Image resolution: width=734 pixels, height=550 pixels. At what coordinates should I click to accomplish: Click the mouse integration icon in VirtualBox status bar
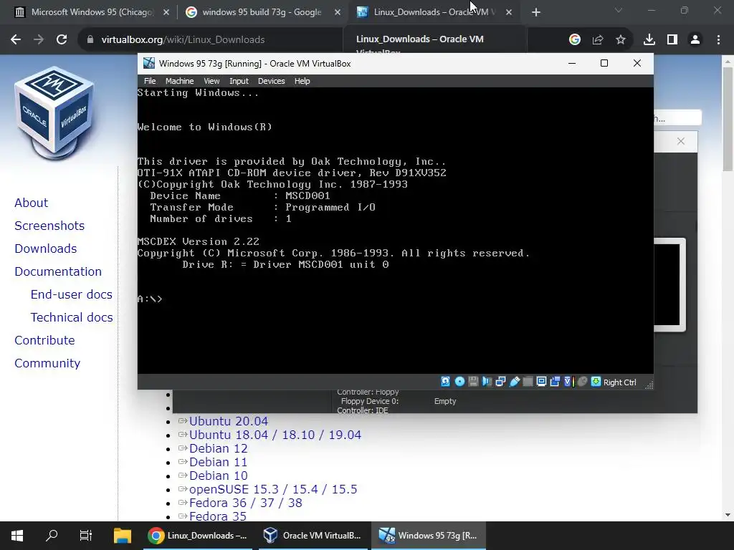[582, 382]
